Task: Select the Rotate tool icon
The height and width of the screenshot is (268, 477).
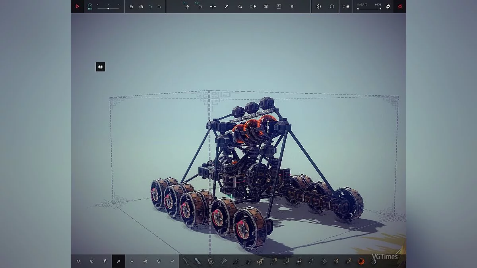Action: 200,6
